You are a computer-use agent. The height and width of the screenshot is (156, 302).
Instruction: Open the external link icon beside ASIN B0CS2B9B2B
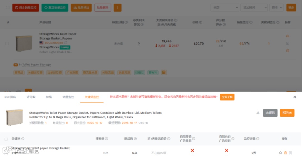pos(65,43)
